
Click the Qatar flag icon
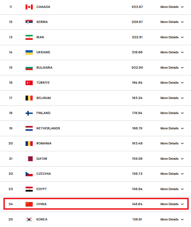click(x=29, y=159)
